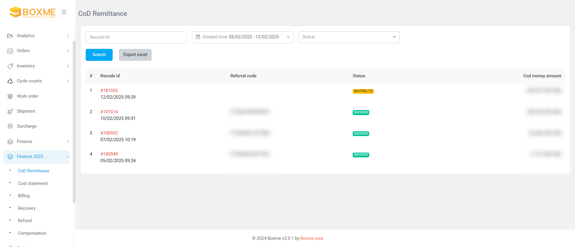
Task: Collapse the Finance 2025 section
Action: pos(68,156)
